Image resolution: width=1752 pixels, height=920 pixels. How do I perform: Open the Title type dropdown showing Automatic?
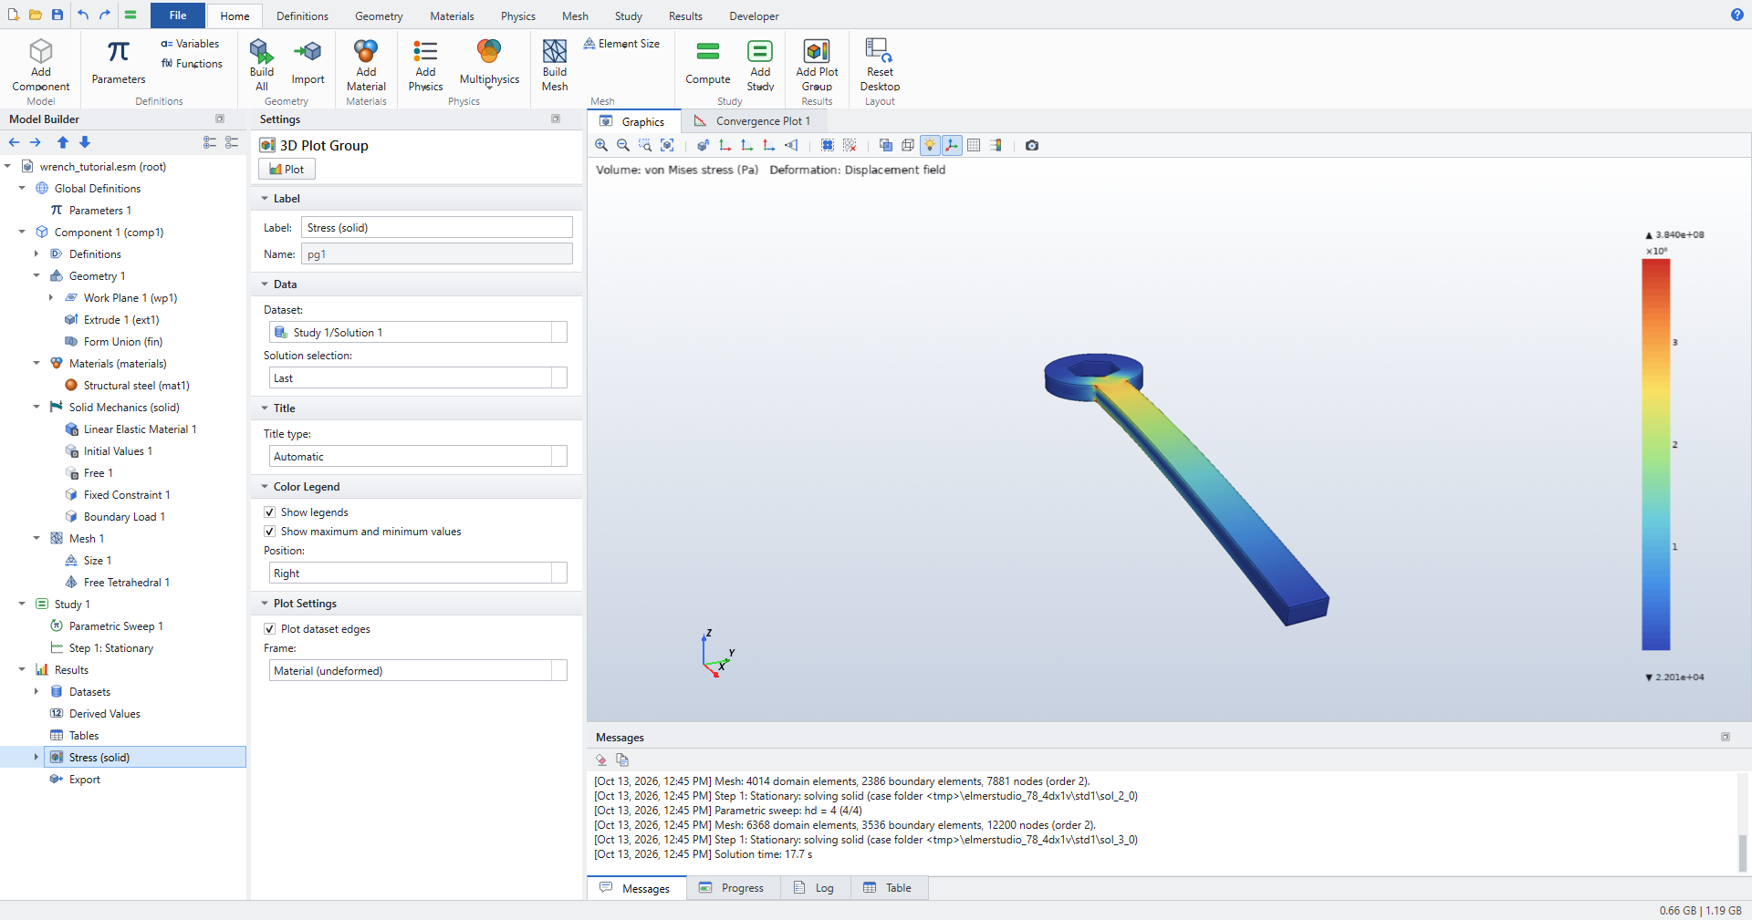[x=418, y=457]
